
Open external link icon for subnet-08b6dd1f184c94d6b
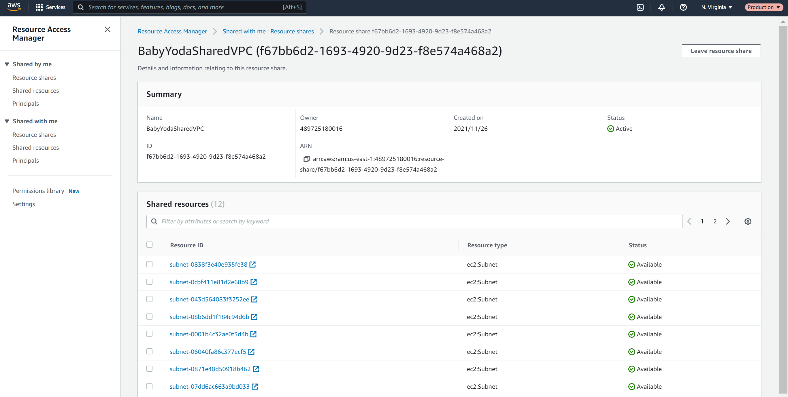tap(254, 317)
